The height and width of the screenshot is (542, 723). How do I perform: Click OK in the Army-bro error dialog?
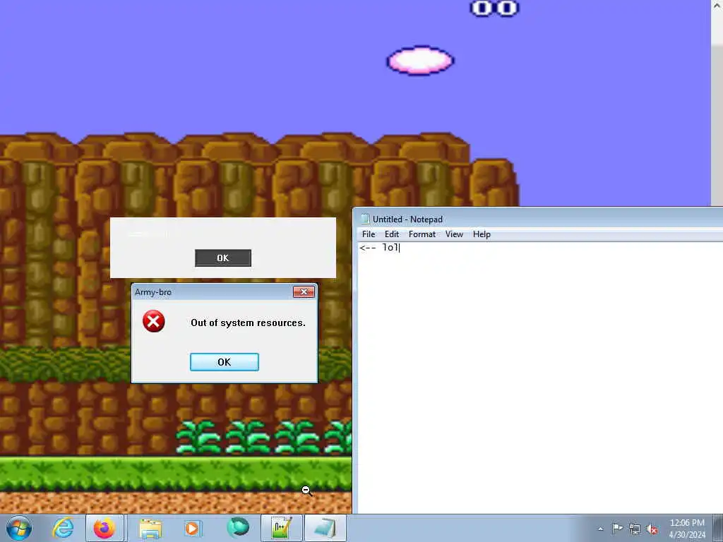click(x=225, y=362)
